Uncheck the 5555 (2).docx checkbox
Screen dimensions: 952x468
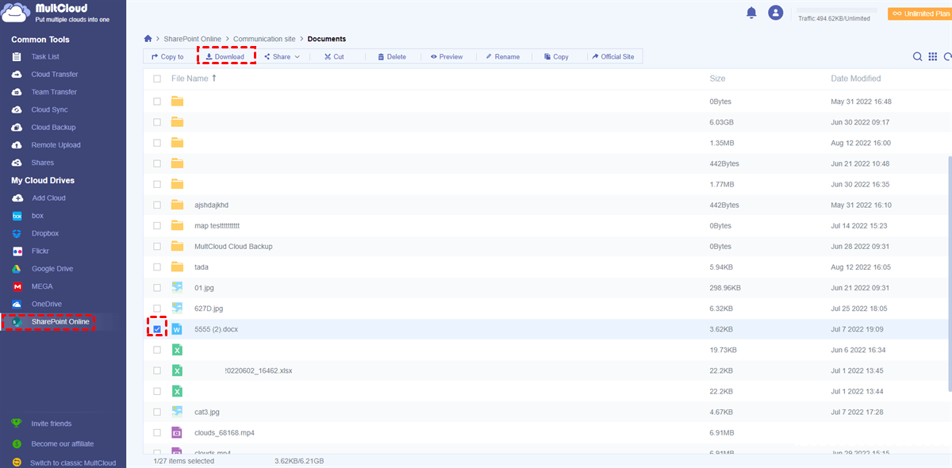click(x=157, y=329)
